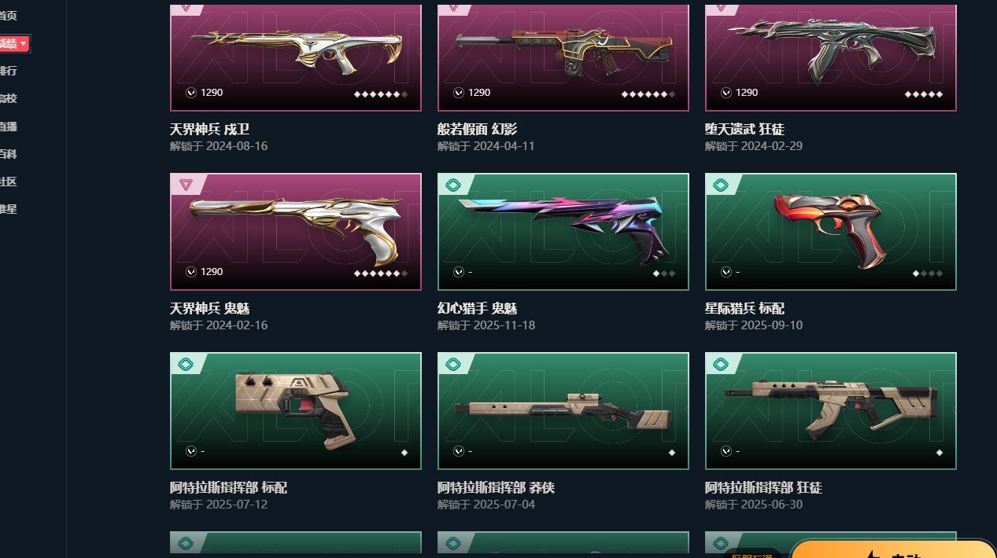Expand the 战绩 dropdown arrow in sidebar
997x558 pixels.
tap(24, 43)
